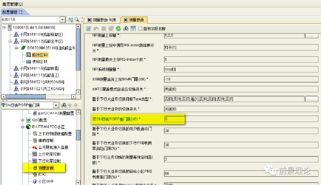Click binoculars next to 带SN切换RSRP差门限 search
Viewport: 321px width, 185px height.
64,105
